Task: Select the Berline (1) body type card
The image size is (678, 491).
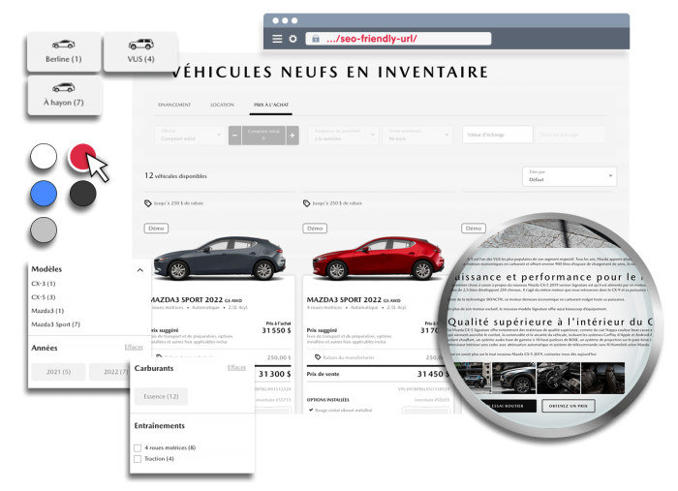Action: pyautogui.click(x=64, y=52)
